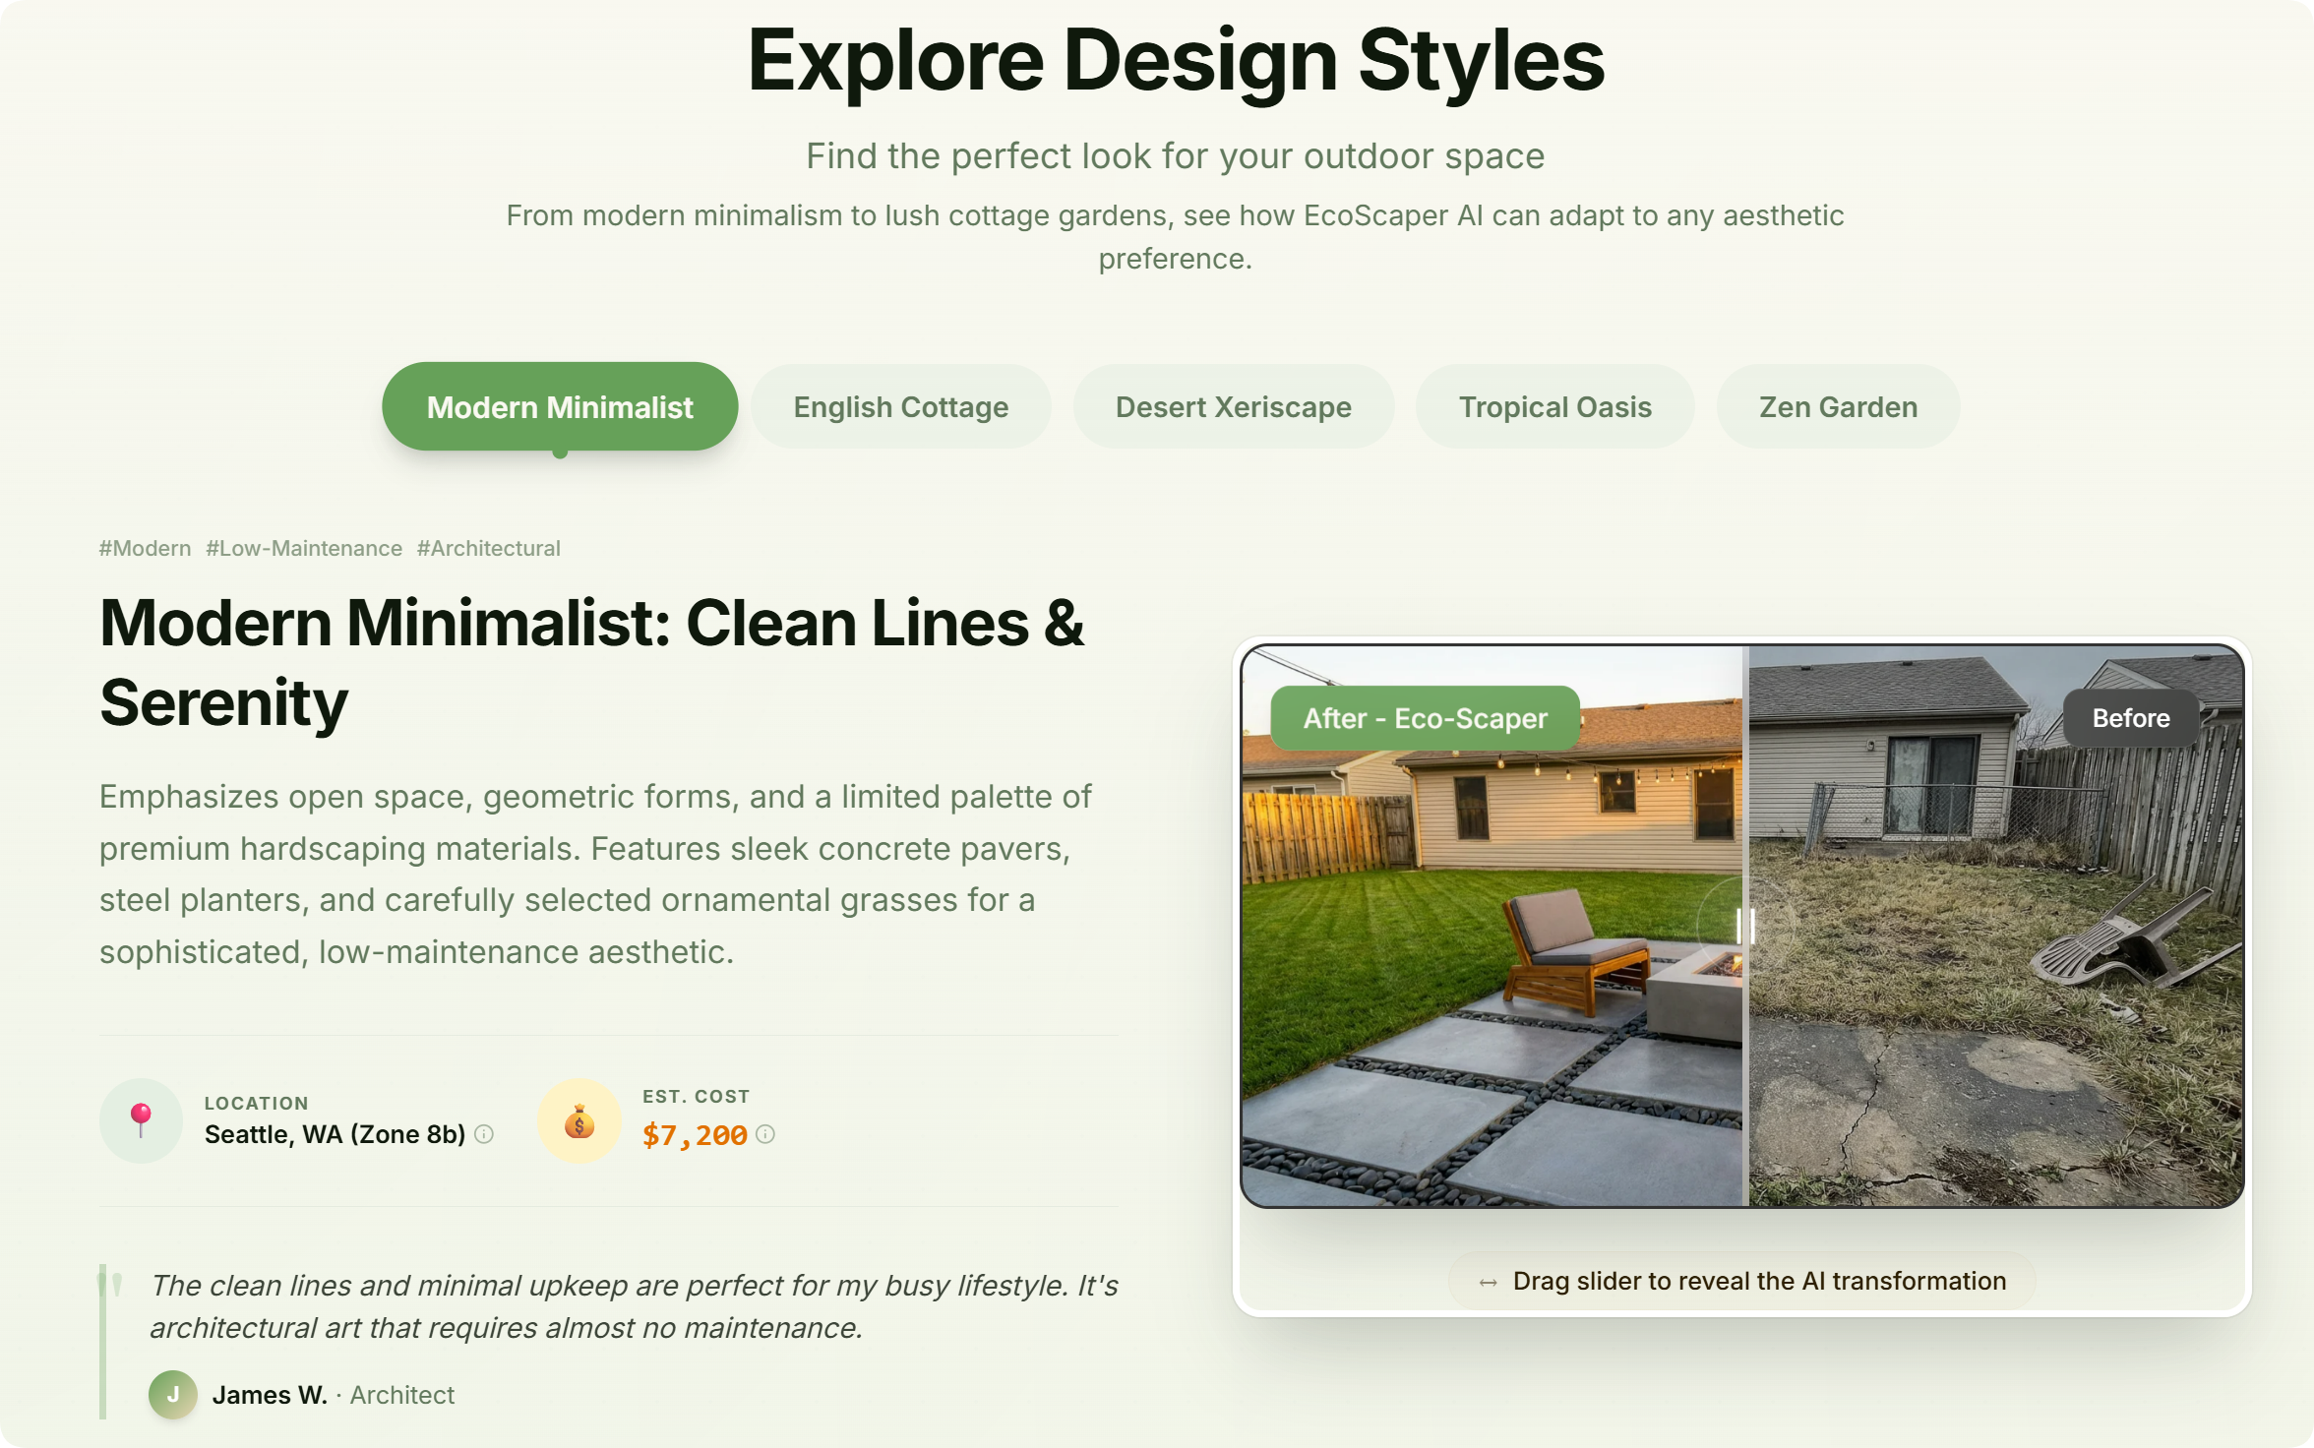Click the 'Before' label badge
2314x1448 pixels.
(2130, 718)
